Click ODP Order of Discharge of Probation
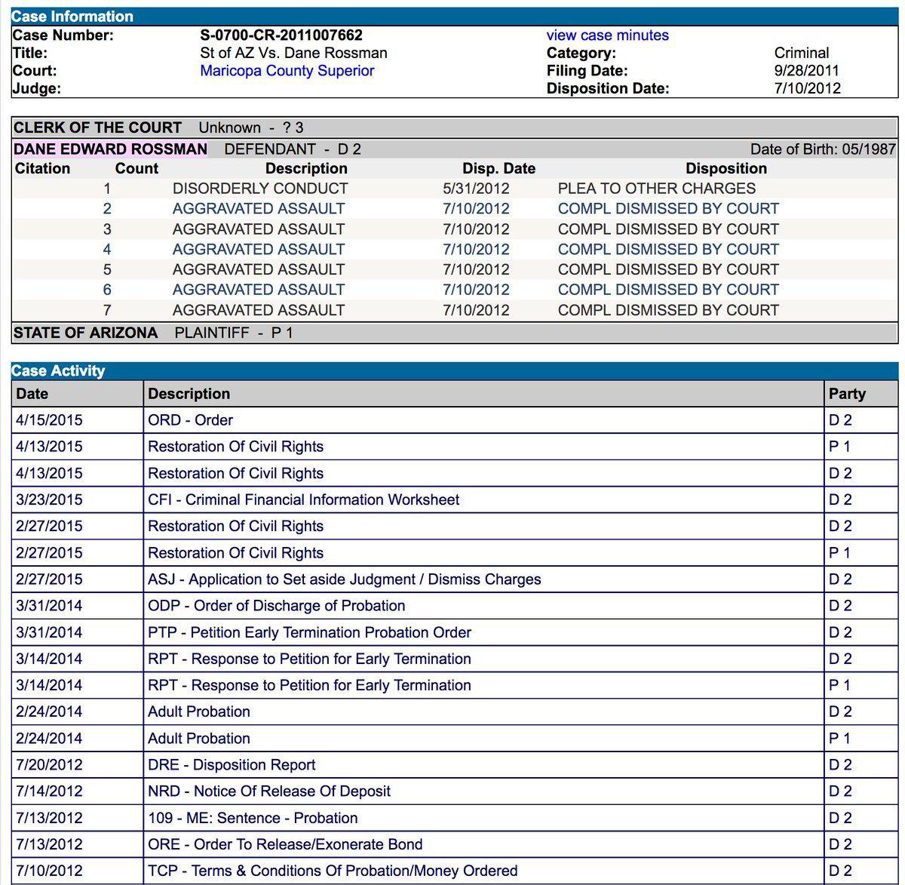 point(276,606)
